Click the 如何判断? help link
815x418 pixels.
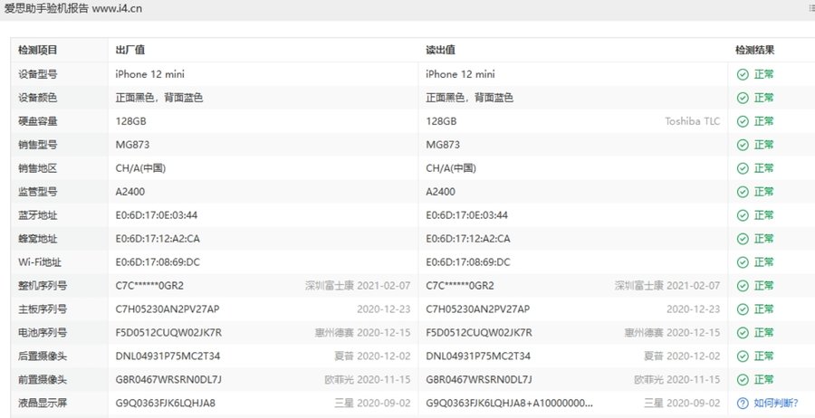pyautogui.click(x=775, y=403)
